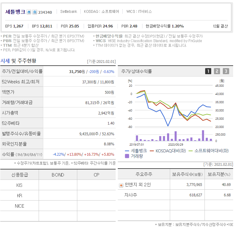This screenshot has width=238, height=229.
Task: Select the par value 500원
Action: point(110,93)
